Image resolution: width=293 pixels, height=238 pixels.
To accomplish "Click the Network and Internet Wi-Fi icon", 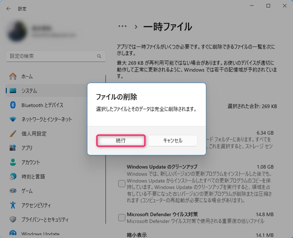I will [x=13, y=119].
